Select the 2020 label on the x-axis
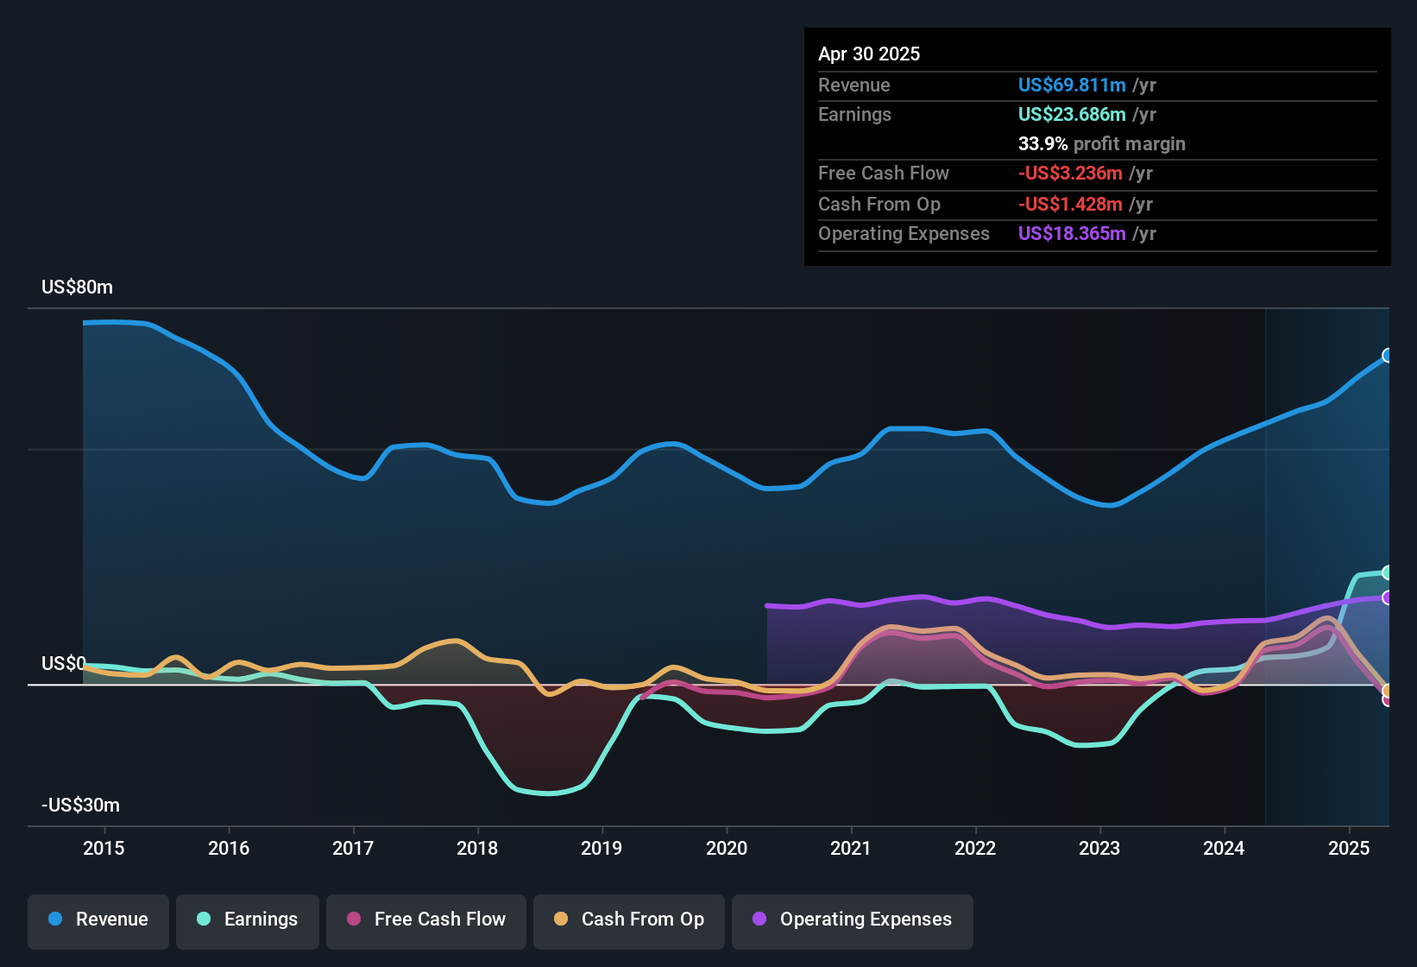 (x=727, y=848)
